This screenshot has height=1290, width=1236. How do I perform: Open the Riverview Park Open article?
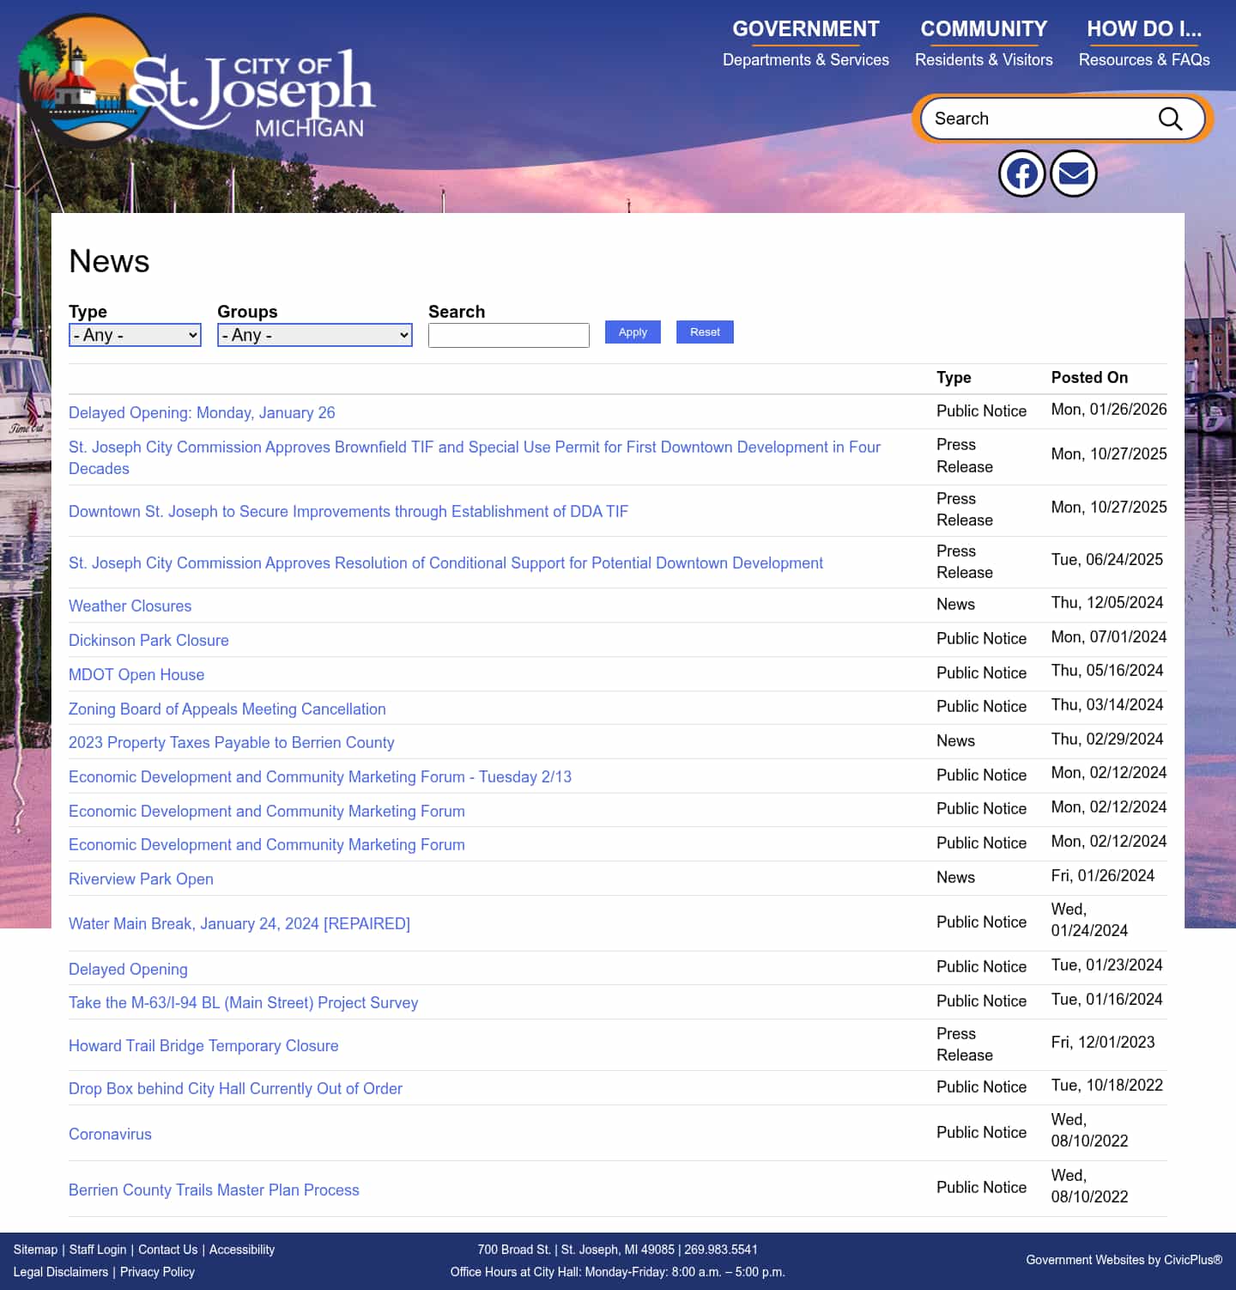(141, 879)
